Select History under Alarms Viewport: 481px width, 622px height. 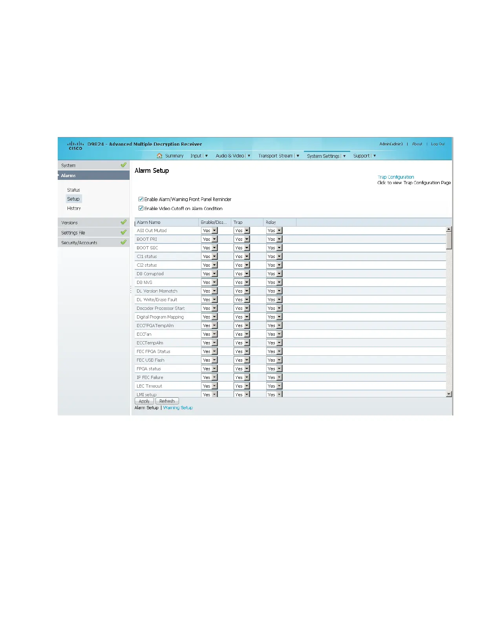pyautogui.click(x=74, y=209)
